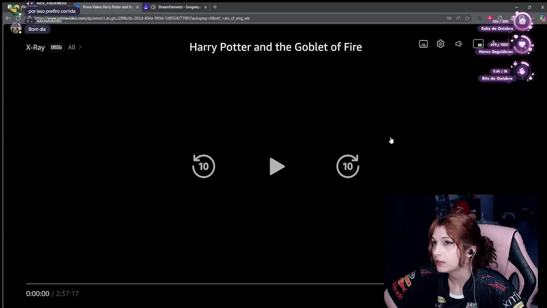Image resolution: width=547 pixels, height=308 pixels.
Task: Click the elapsed time 0:00:00
Action: click(38, 293)
